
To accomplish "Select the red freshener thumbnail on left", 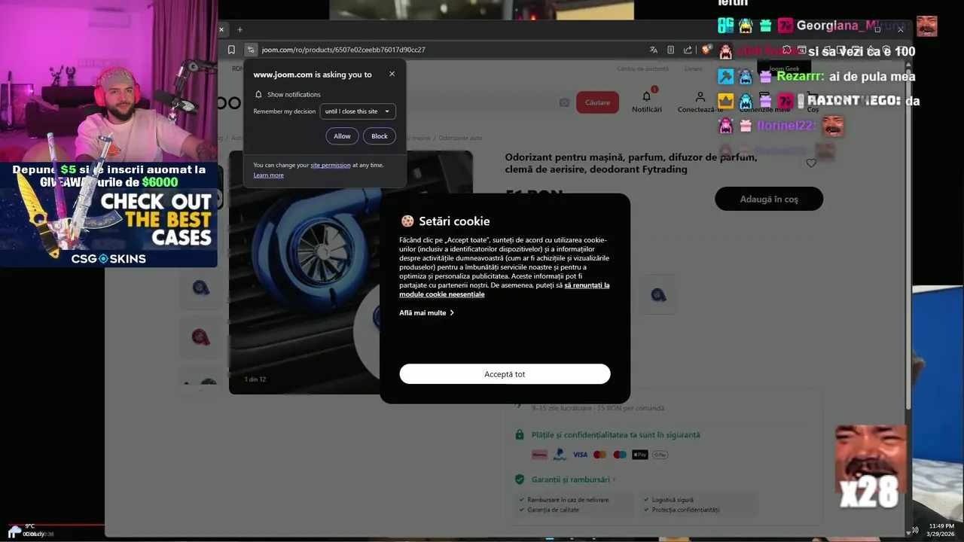I will [x=200, y=337].
